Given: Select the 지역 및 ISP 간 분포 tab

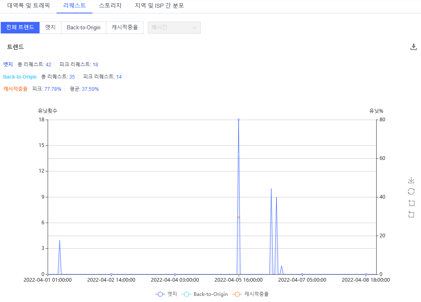Looking at the screenshot, I should click(x=159, y=6).
